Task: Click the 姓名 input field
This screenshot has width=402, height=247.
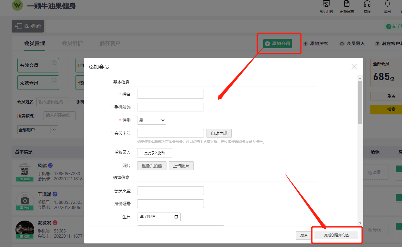Action: coord(170,94)
